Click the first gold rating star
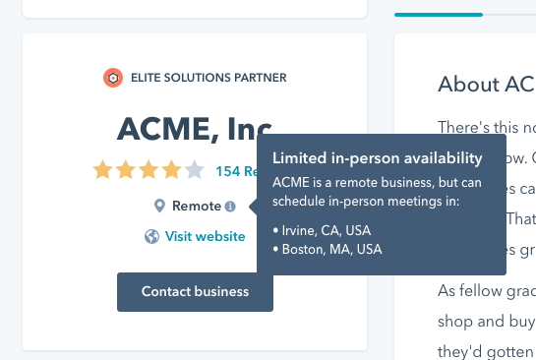 [x=103, y=169]
